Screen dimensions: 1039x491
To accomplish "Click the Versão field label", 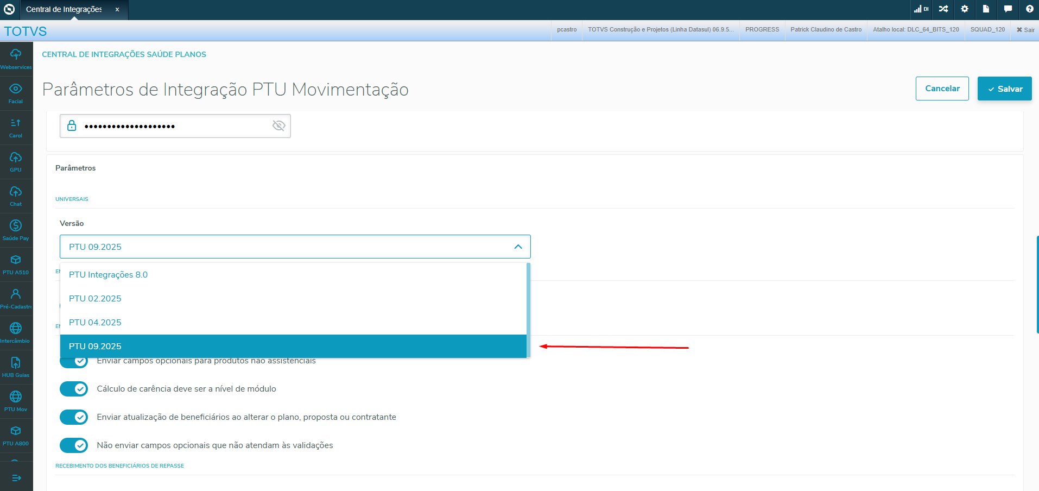I will point(72,224).
